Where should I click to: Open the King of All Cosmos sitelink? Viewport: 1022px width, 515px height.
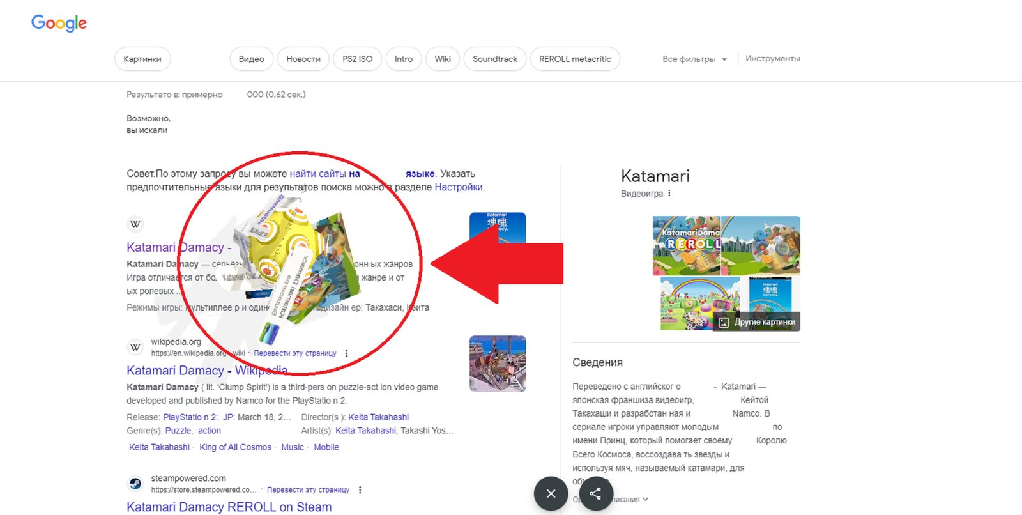(x=235, y=447)
